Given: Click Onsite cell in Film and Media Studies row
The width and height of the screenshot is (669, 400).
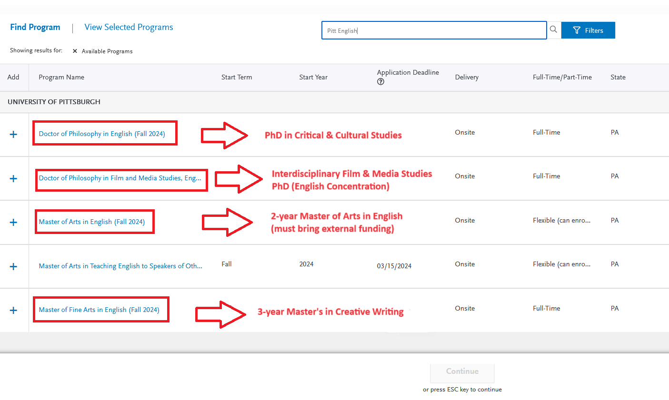Looking at the screenshot, I should click(x=465, y=176).
